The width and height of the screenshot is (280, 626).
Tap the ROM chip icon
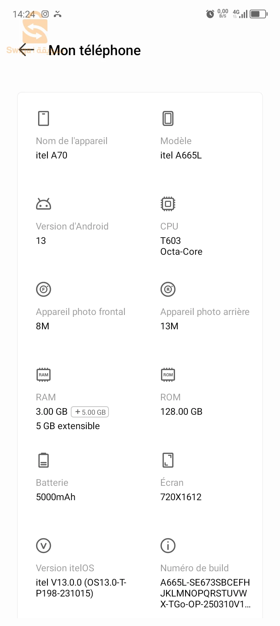(x=168, y=375)
